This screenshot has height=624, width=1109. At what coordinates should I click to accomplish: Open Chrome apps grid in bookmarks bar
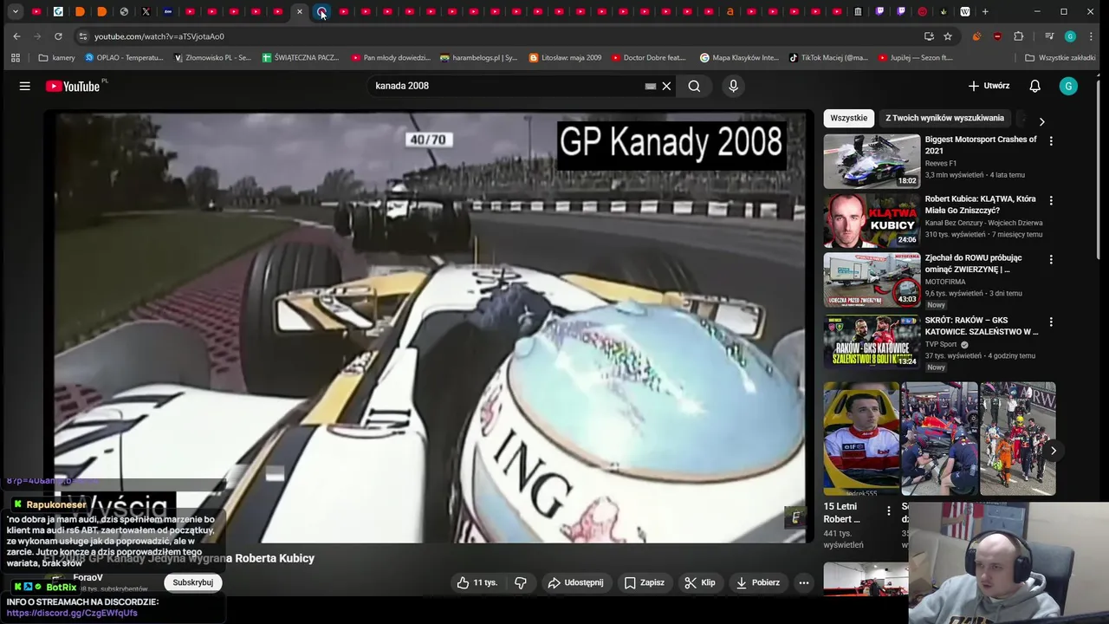coord(16,58)
